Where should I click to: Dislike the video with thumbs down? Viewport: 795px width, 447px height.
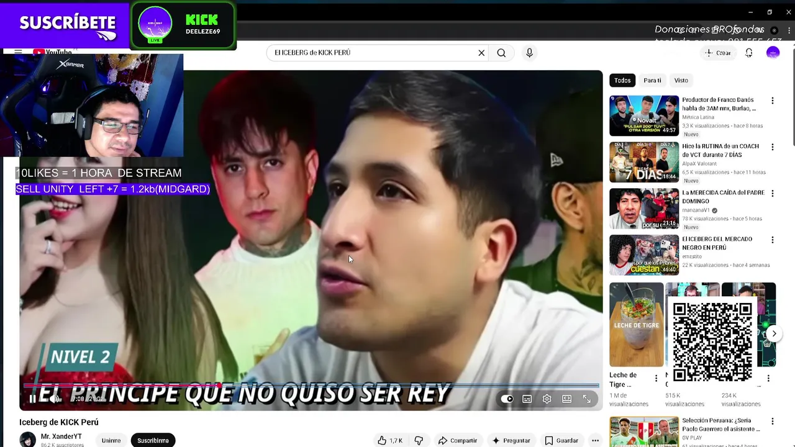(419, 440)
